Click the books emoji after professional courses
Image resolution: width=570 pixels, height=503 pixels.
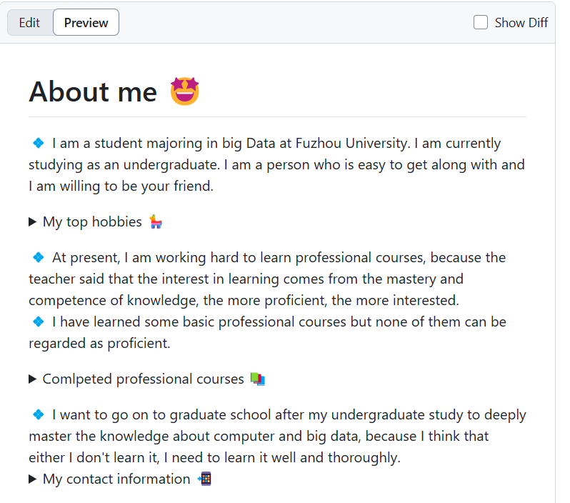(258, 379)
